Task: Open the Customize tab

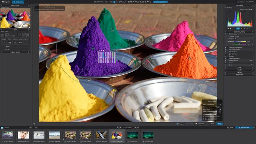Action: (x=18, y=2)
